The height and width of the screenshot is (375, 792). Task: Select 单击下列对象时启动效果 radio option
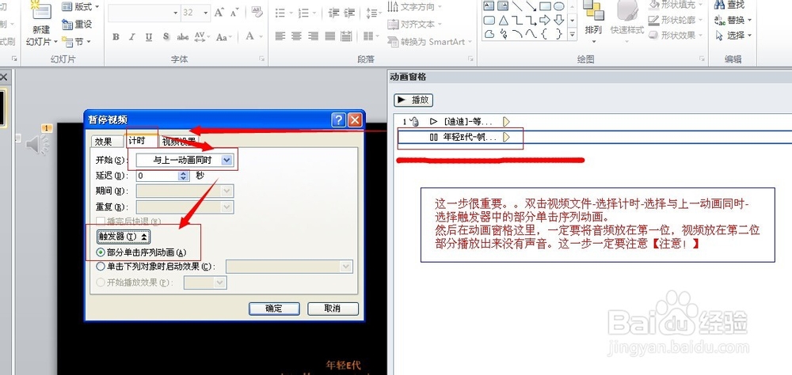coord(155,267)
